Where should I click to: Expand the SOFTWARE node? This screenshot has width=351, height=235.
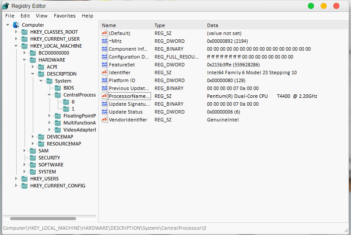(x=24, y=165)
